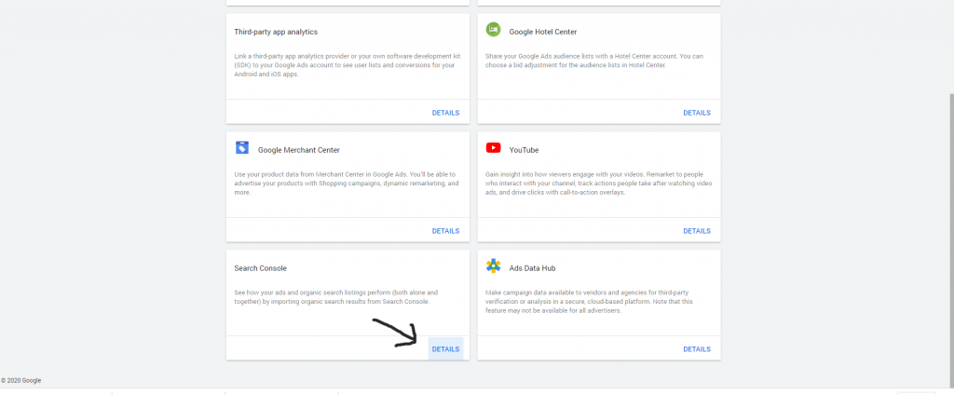The image size is (954, 395).
Task: Click the Ads Data Hub description text
Action: click(x=589, y=301)
